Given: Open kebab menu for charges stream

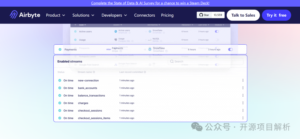Looking at the screenshot, I should (243, 103).
